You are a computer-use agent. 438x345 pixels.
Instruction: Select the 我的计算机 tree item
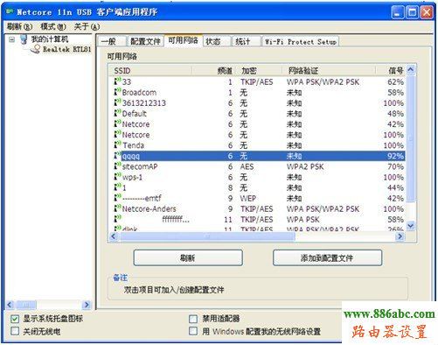point(50,39)
